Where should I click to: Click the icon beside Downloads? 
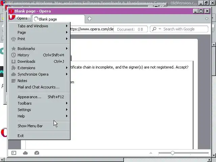click(13, 61)
